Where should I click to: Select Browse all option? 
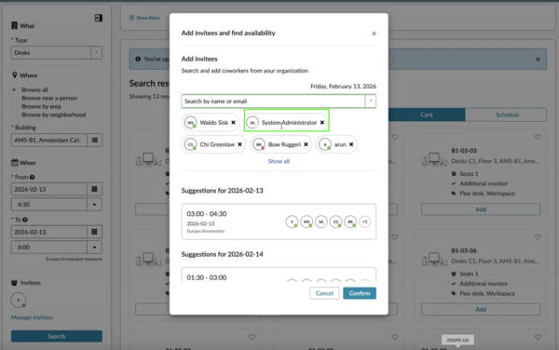34,89
